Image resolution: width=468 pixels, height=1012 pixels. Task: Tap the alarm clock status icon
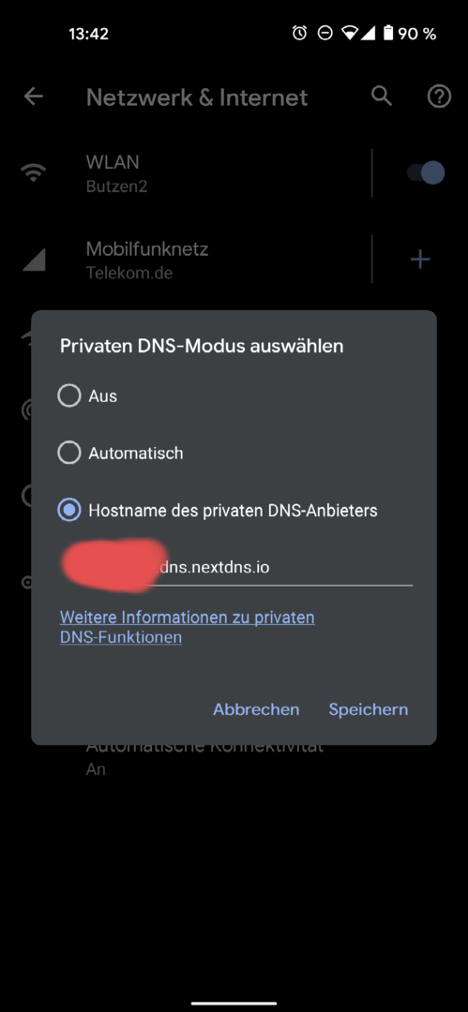click(x=299, y=33)
